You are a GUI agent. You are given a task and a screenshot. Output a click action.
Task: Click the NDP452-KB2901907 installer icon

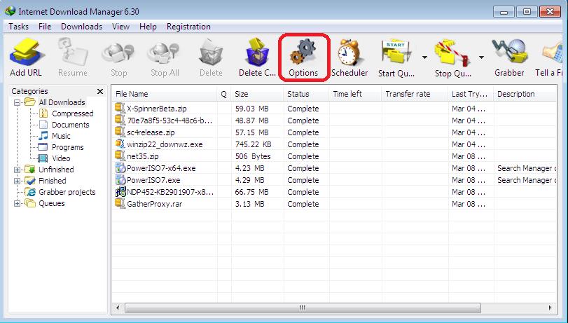tap(120, 192)
